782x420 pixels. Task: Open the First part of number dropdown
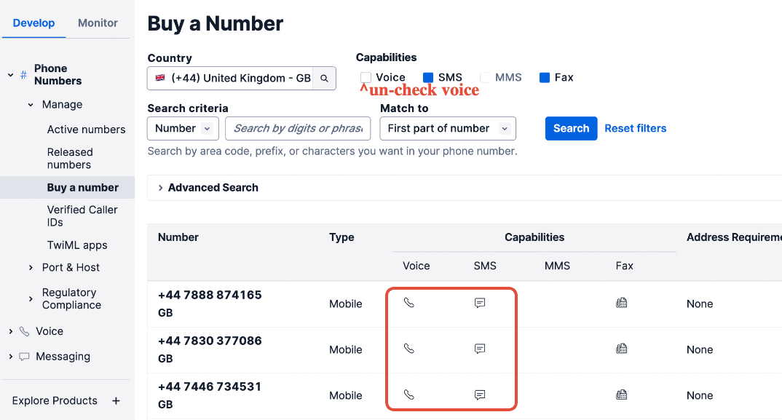pyautogui.click(x=448, y=129)
